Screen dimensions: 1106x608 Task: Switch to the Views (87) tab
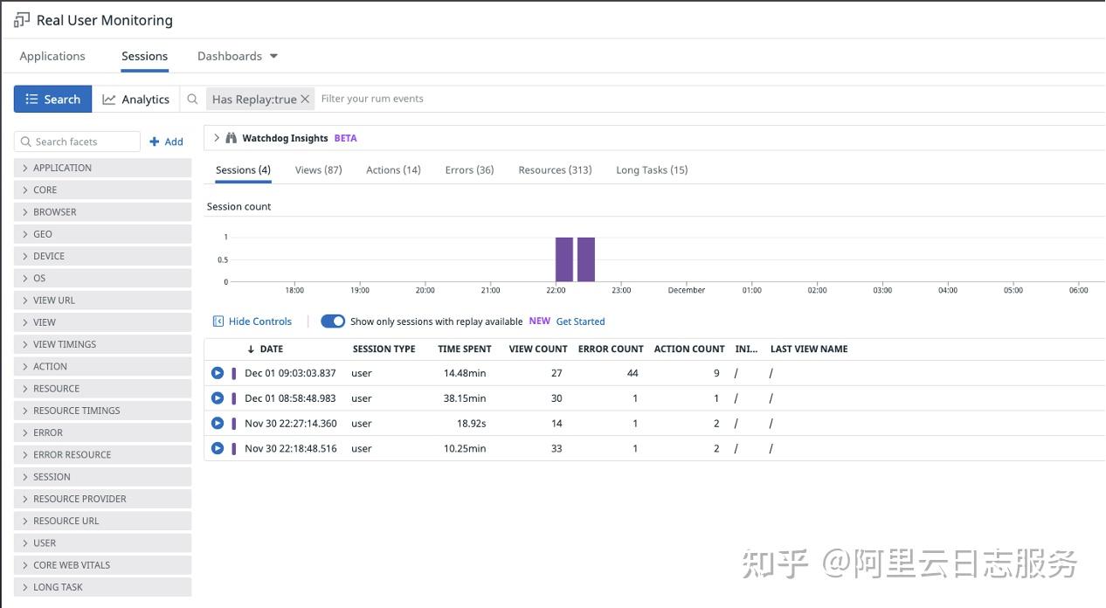(318, 169)
